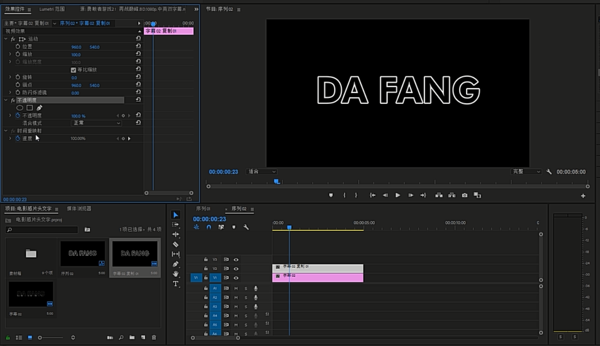Open program monitor settings wrench
This screenshot has height=346, width=600.
tap(549, 172)
